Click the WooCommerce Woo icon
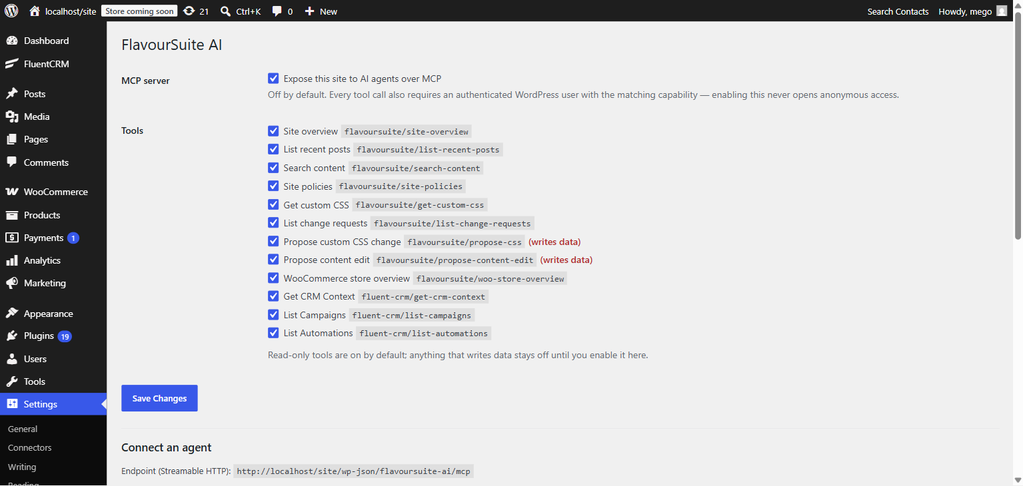The width and height of the screenshot is (1023, 486). (x=12, y=192)
